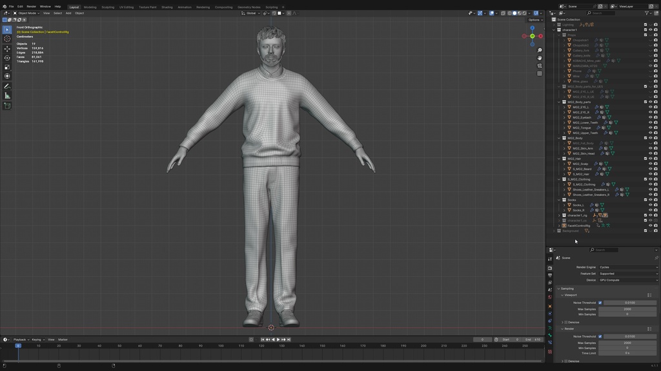This screenshot has width=661, height=371.
Task: Switch to the Shading workspace tab
Action: [167, 7]
